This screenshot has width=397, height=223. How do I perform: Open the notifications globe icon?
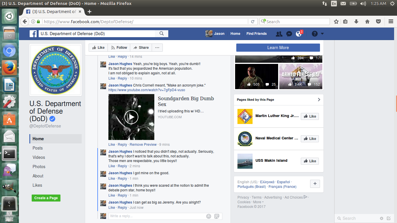point(298,34)
